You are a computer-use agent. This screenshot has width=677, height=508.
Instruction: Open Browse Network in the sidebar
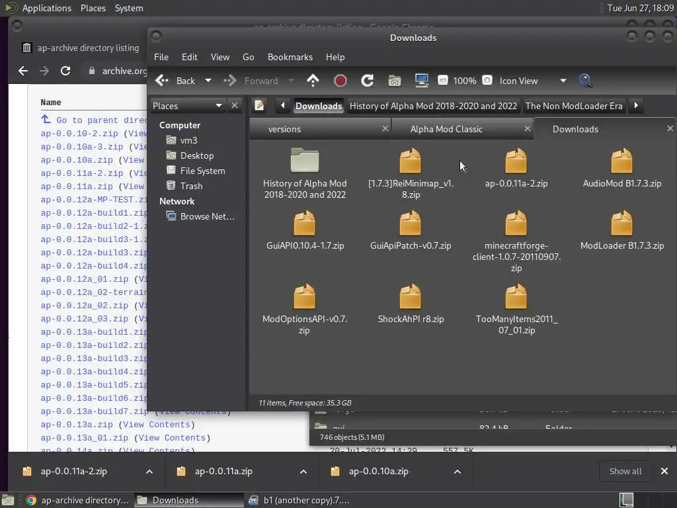pyautogui.click(x=200, y=216)
